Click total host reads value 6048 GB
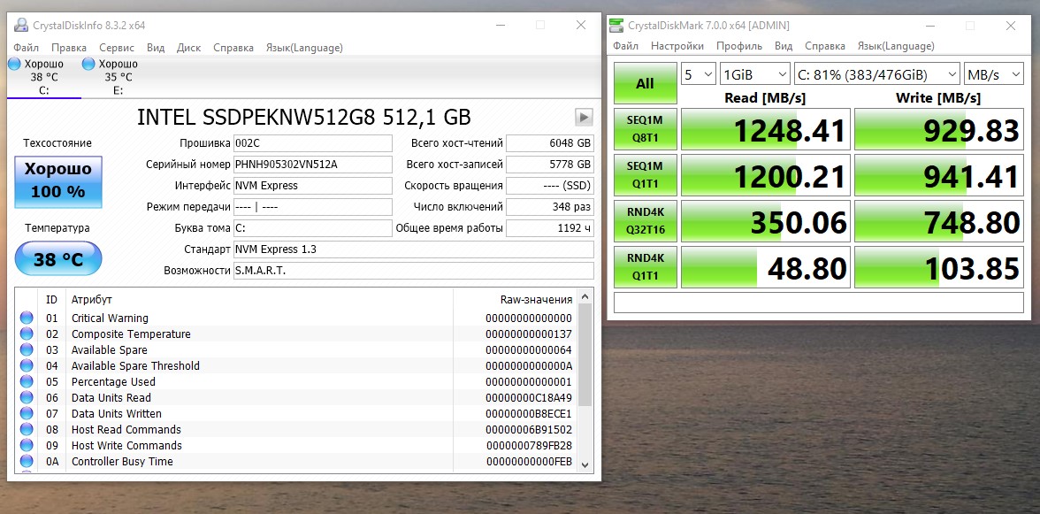The width and height of the screenshot is (1040, 514). [x=550, y=143]
